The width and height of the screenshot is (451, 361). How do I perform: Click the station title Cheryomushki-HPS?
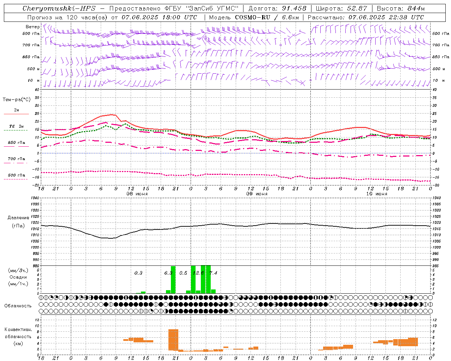pyautogui.click(x=59, y=8)
